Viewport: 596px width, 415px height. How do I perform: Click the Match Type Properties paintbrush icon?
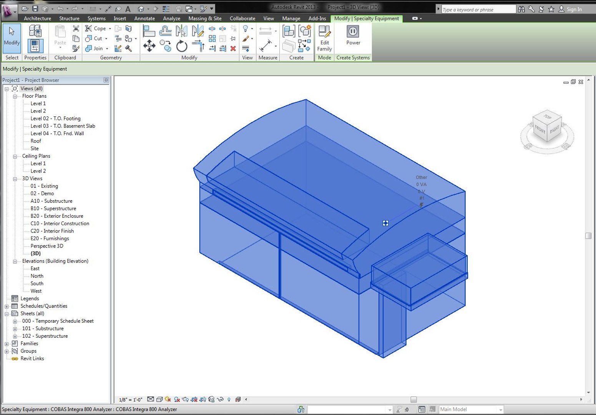pyautogui.click(x=76, y=48)
